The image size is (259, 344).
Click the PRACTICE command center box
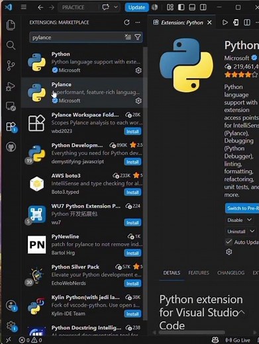[78, 7]
